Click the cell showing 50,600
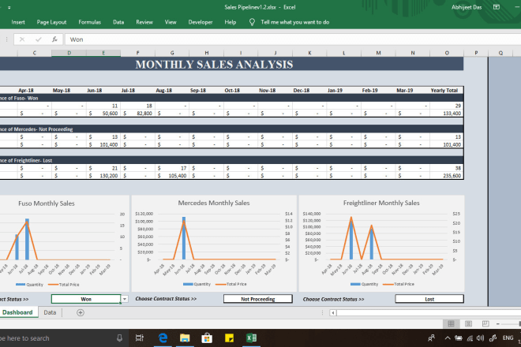The height and width of the screenshot is (347, 521). point(103,114)
